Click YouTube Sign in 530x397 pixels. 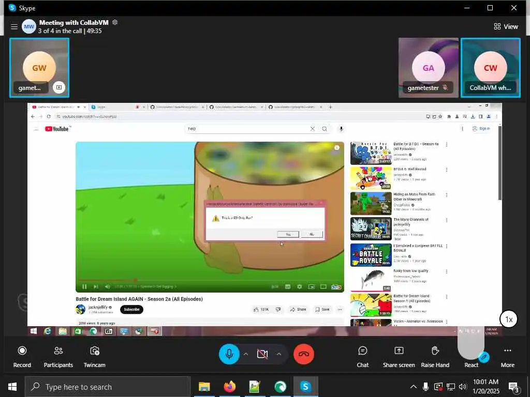tap(481, 129)
